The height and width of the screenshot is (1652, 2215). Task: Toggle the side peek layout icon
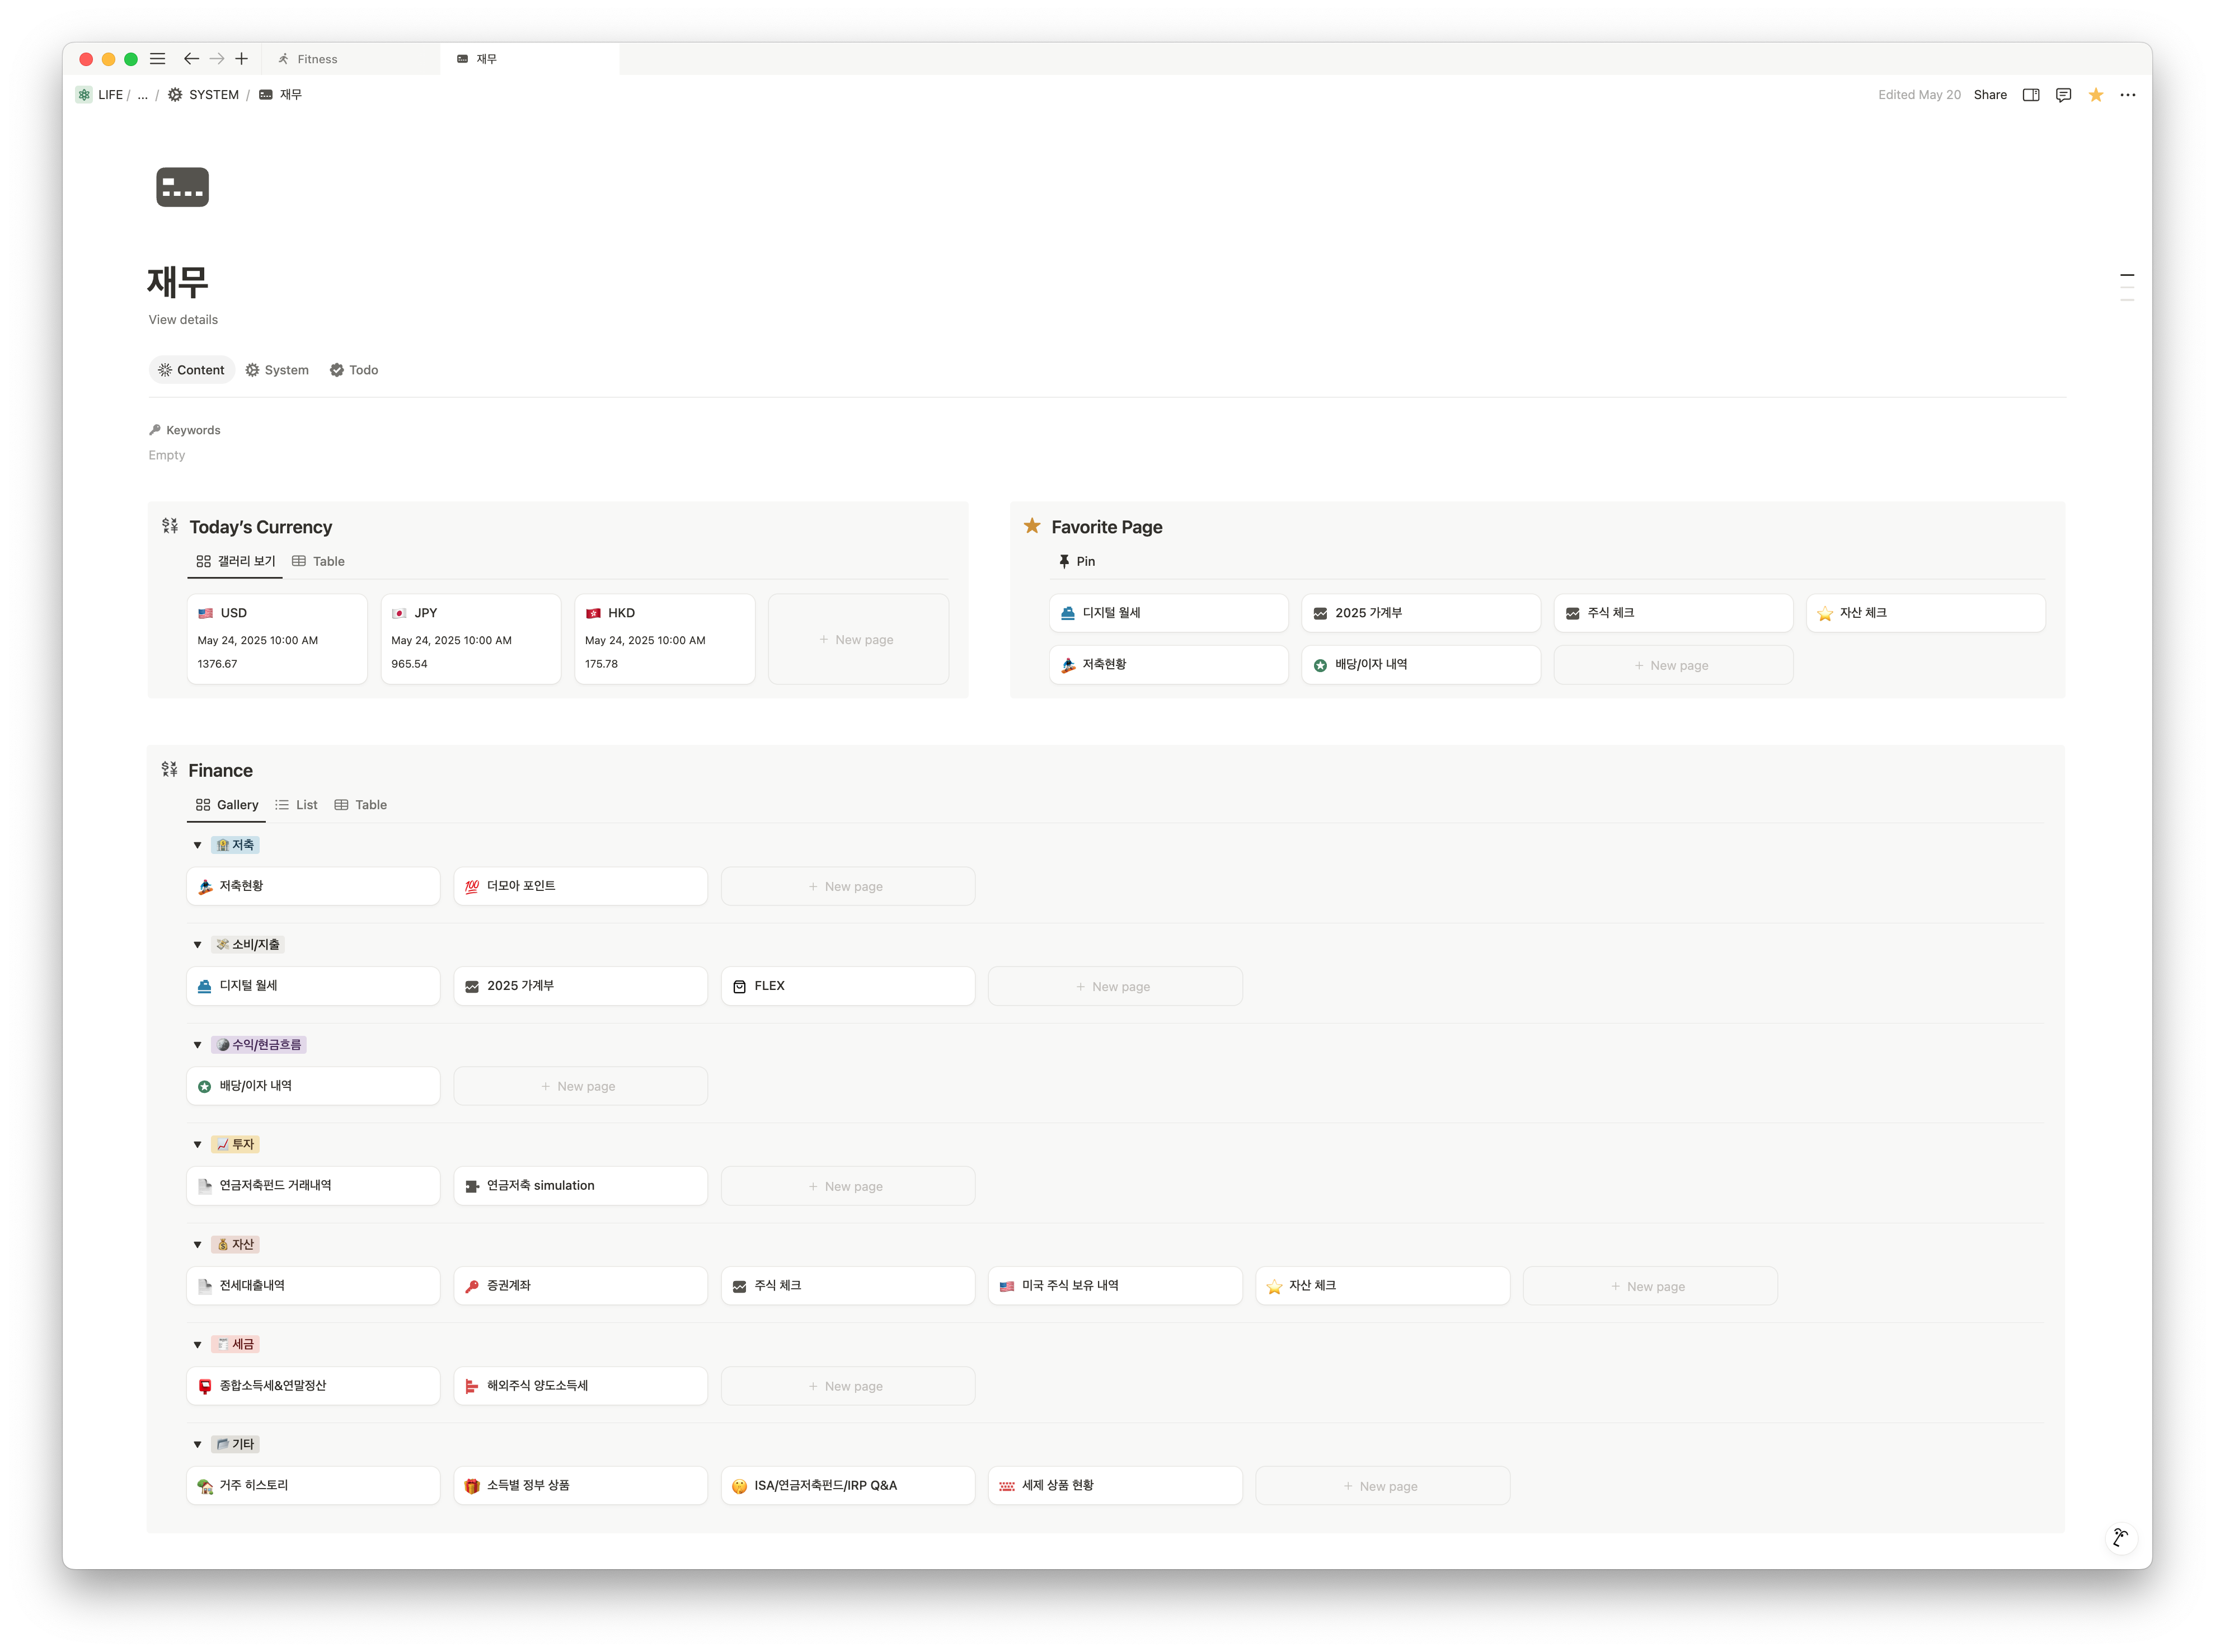point(2031,95)
